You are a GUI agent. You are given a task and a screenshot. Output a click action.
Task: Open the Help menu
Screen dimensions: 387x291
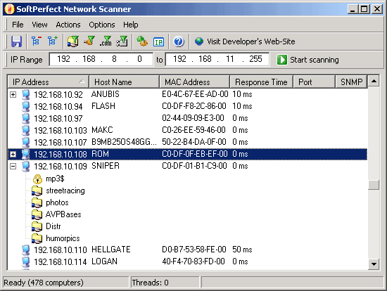pyautogui.click(x=131, y=25)
